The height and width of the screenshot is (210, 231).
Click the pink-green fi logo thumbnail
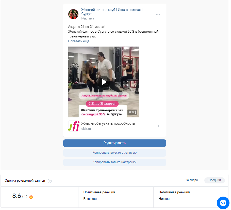pos(74,126)
